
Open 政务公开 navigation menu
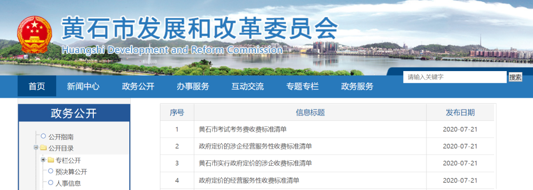tap(138, 86)
